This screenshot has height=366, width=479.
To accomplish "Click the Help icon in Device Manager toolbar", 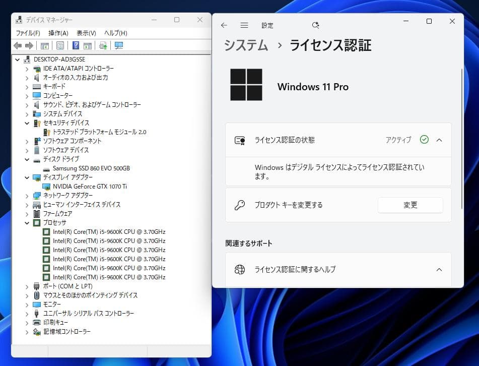I will [75, 45].
